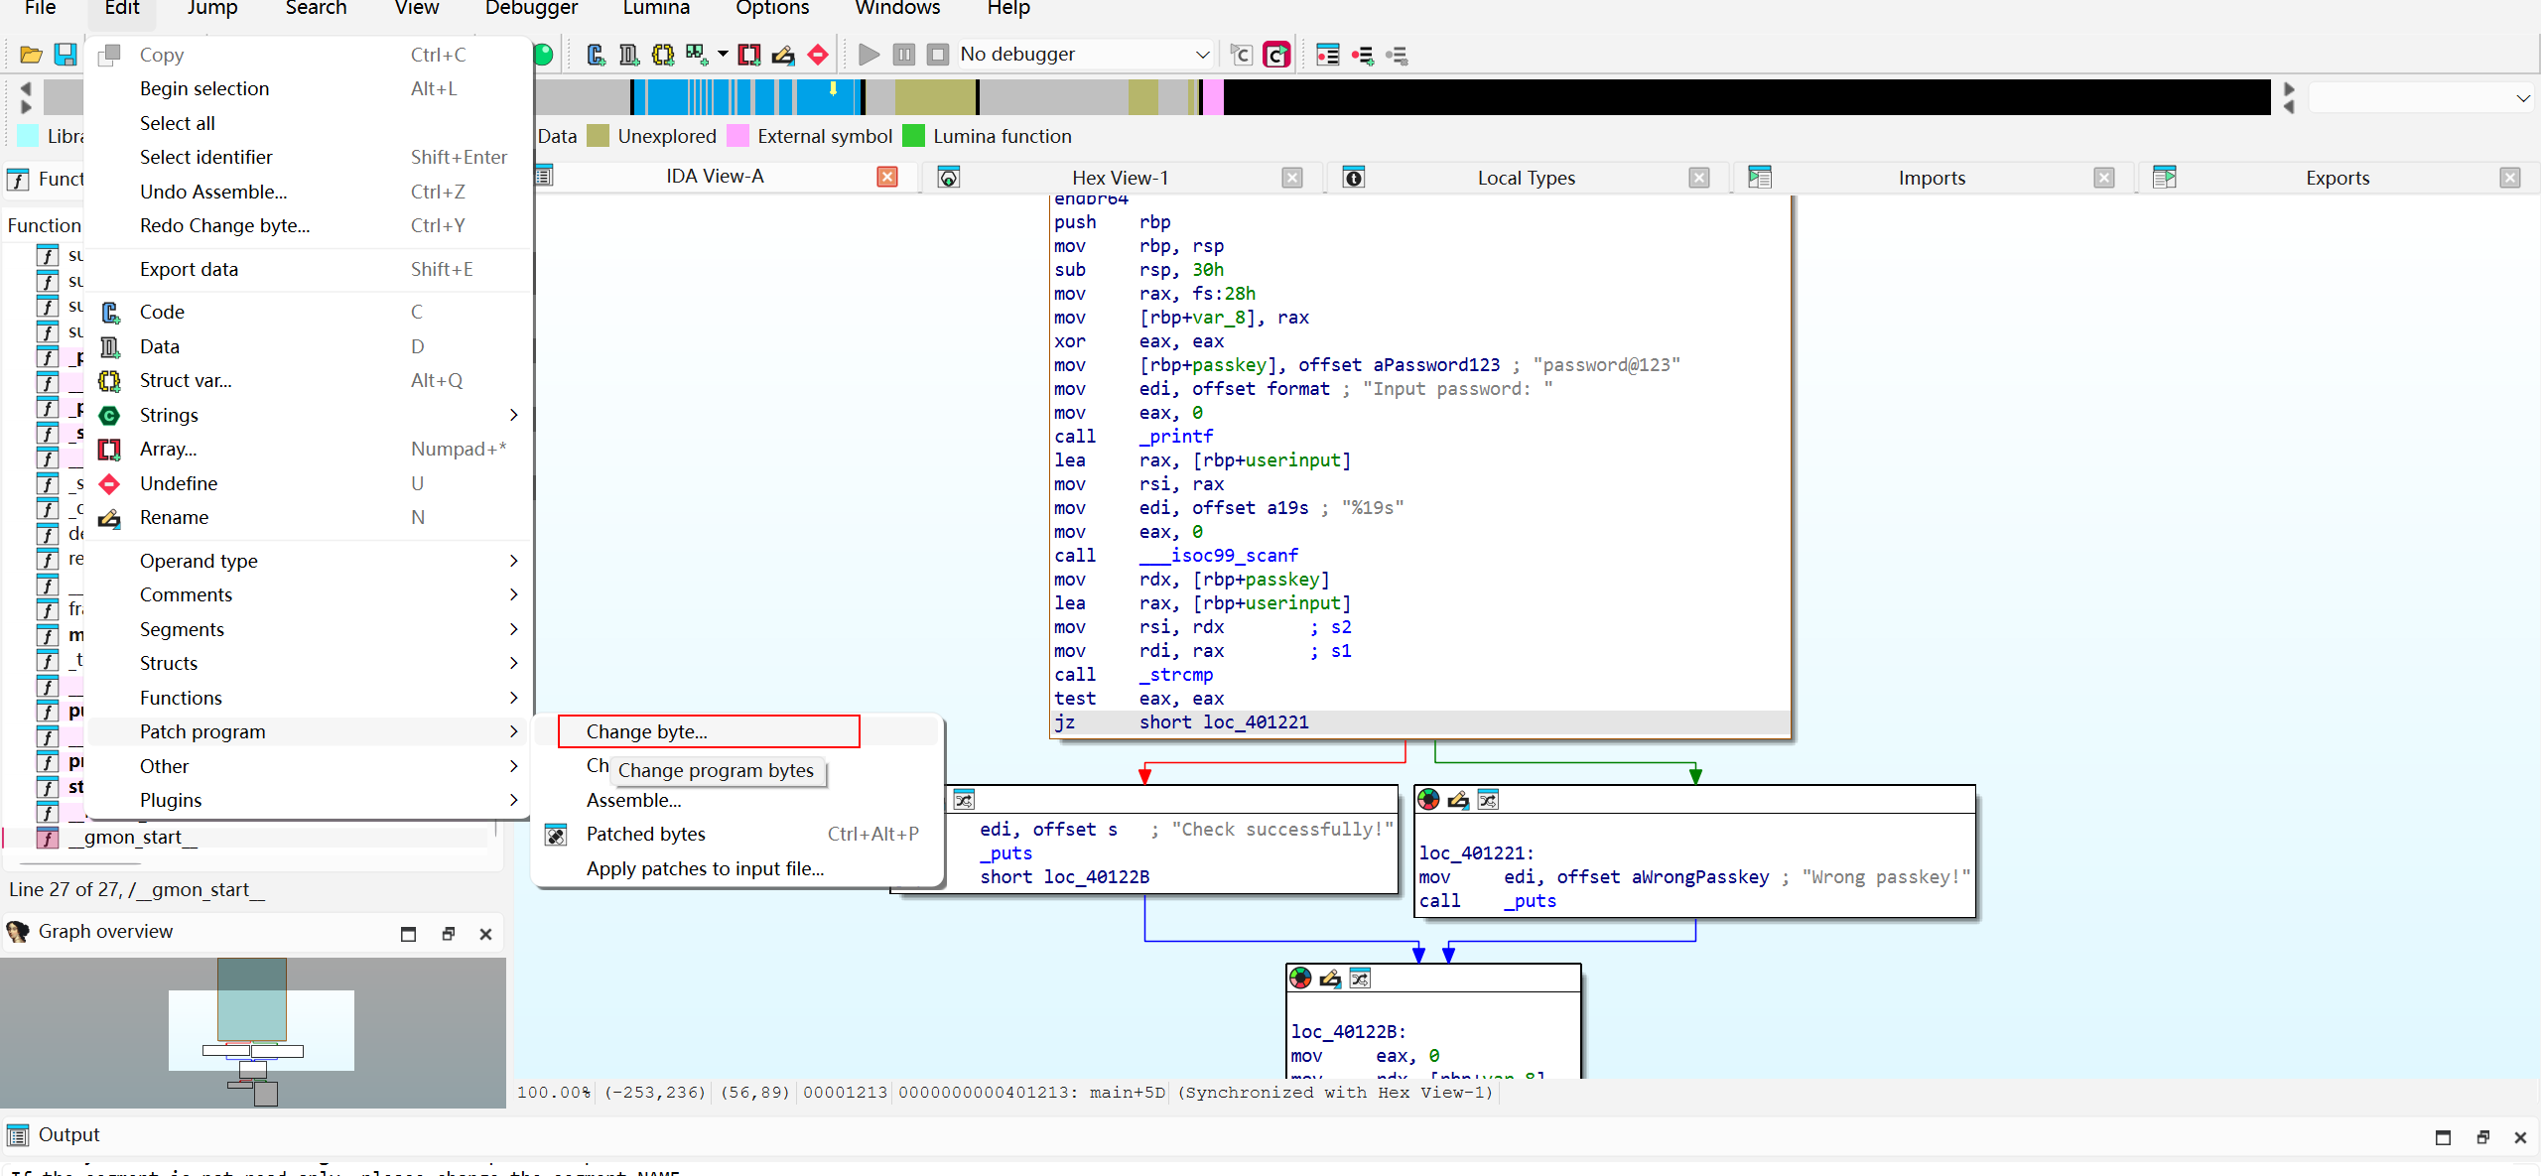Click the Graph overview thumbnail

click(x=253, y=1032)
